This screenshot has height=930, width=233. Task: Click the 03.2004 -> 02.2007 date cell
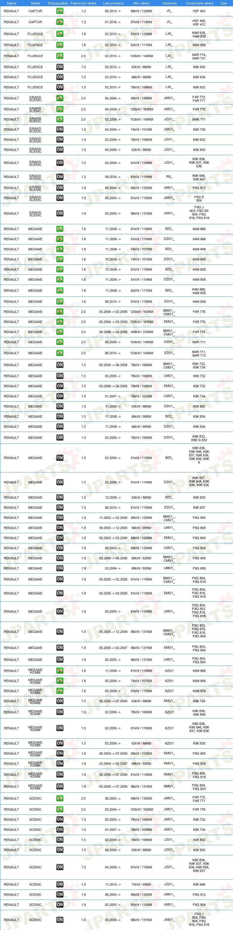[x=113, y=764]
